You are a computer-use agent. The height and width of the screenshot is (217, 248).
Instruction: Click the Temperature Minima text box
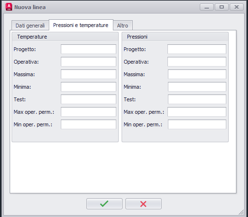[88, 87]
